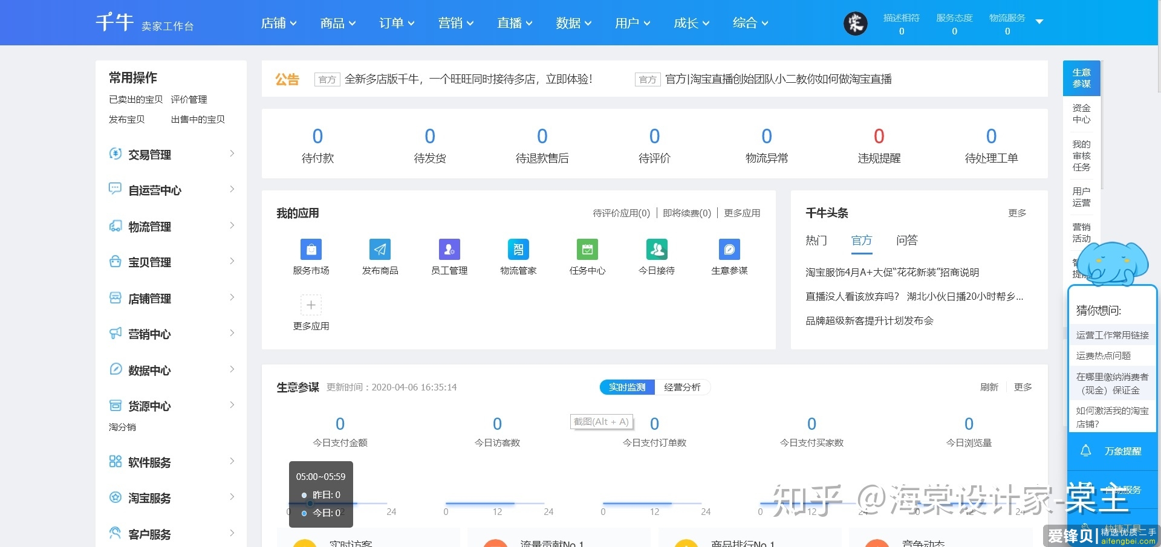Switch to 经营分析 view
This screenshot has height=547, width=1161.
click(682, 387)
